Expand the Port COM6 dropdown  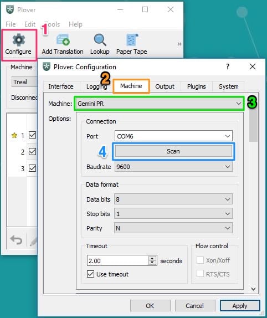click(x=173, y=136)
